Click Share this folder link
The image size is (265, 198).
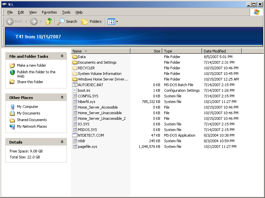tap(30, 82)
